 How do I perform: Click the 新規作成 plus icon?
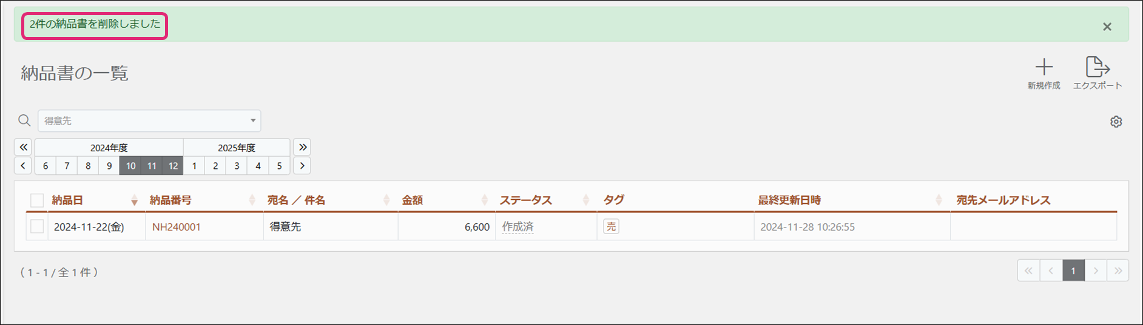[1044, 67]
